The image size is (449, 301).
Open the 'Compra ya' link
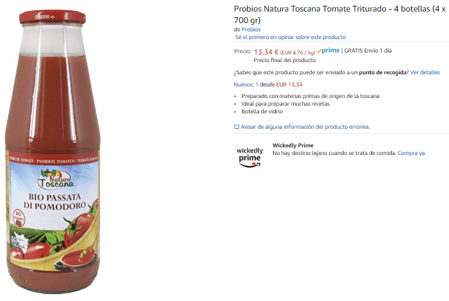click(x=411, y=153)
